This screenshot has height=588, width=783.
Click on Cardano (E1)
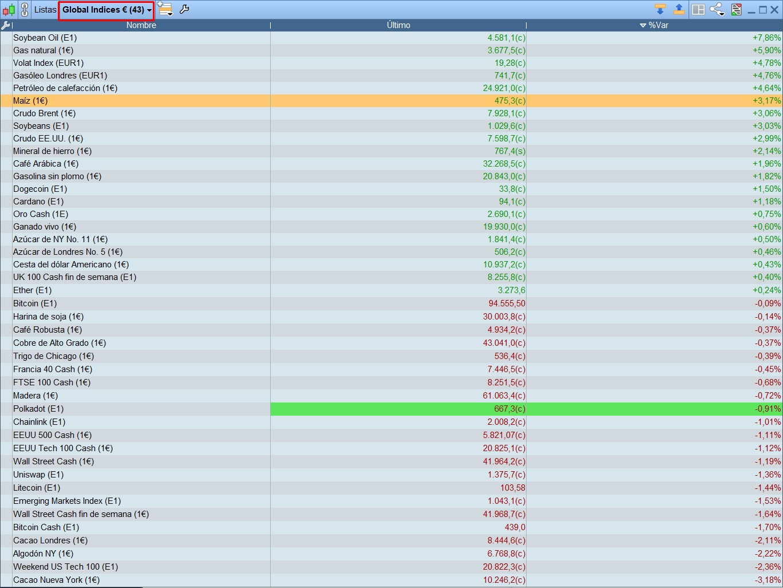38,202
